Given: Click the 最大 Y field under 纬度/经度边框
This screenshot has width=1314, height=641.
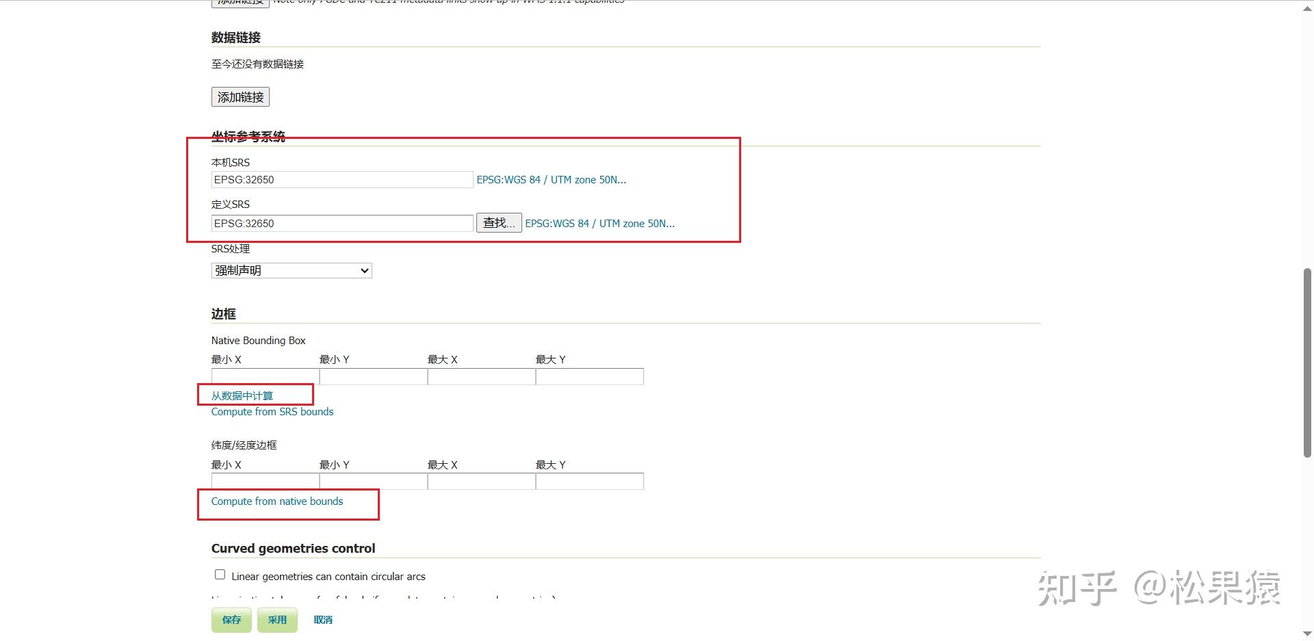Looking at the screenshot, I should pyautogui.click(x=589, y=481).
